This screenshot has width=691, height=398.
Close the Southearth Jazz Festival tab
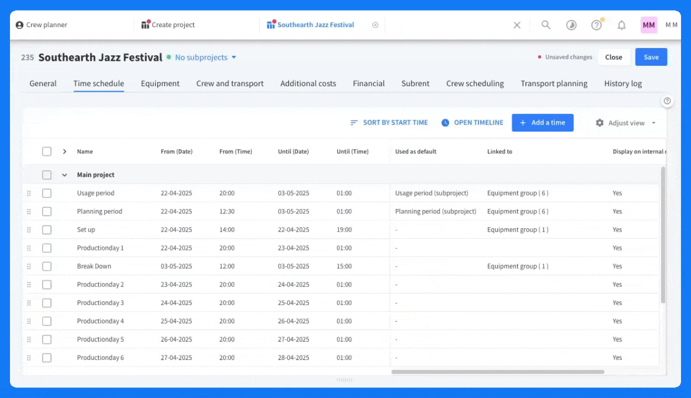point(375,25)
